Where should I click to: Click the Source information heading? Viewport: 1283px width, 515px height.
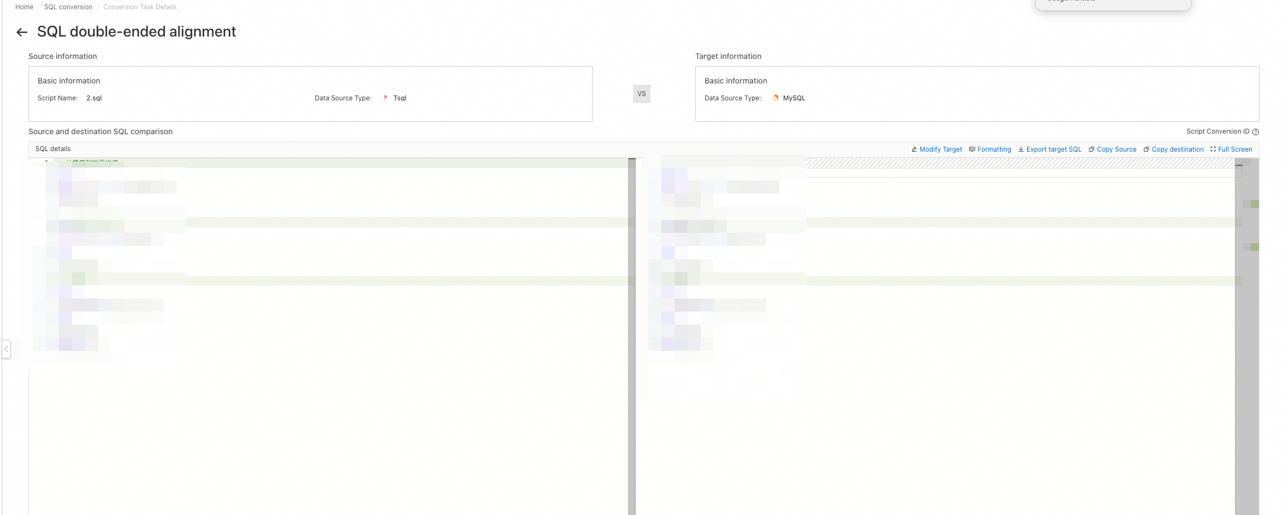coord(63,56)
